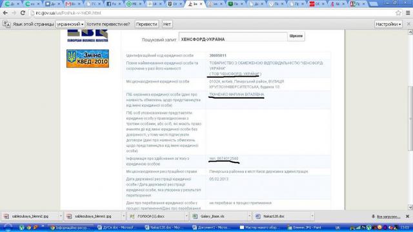
Task: Close the active tab with its X
Action: [201, 4]
